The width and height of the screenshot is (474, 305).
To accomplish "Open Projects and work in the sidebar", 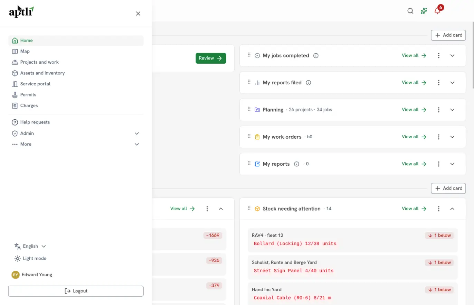I will (x=76, y=62).
